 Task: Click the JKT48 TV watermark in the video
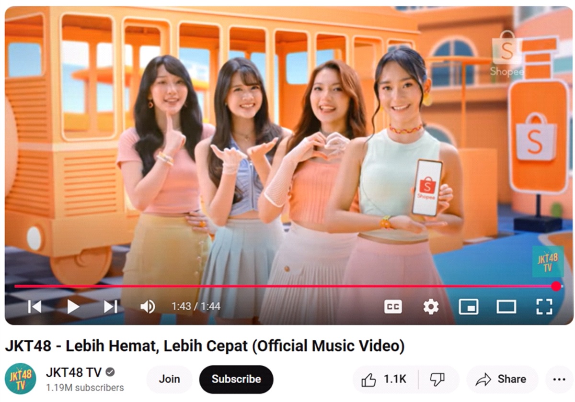[x=547, y=262]
